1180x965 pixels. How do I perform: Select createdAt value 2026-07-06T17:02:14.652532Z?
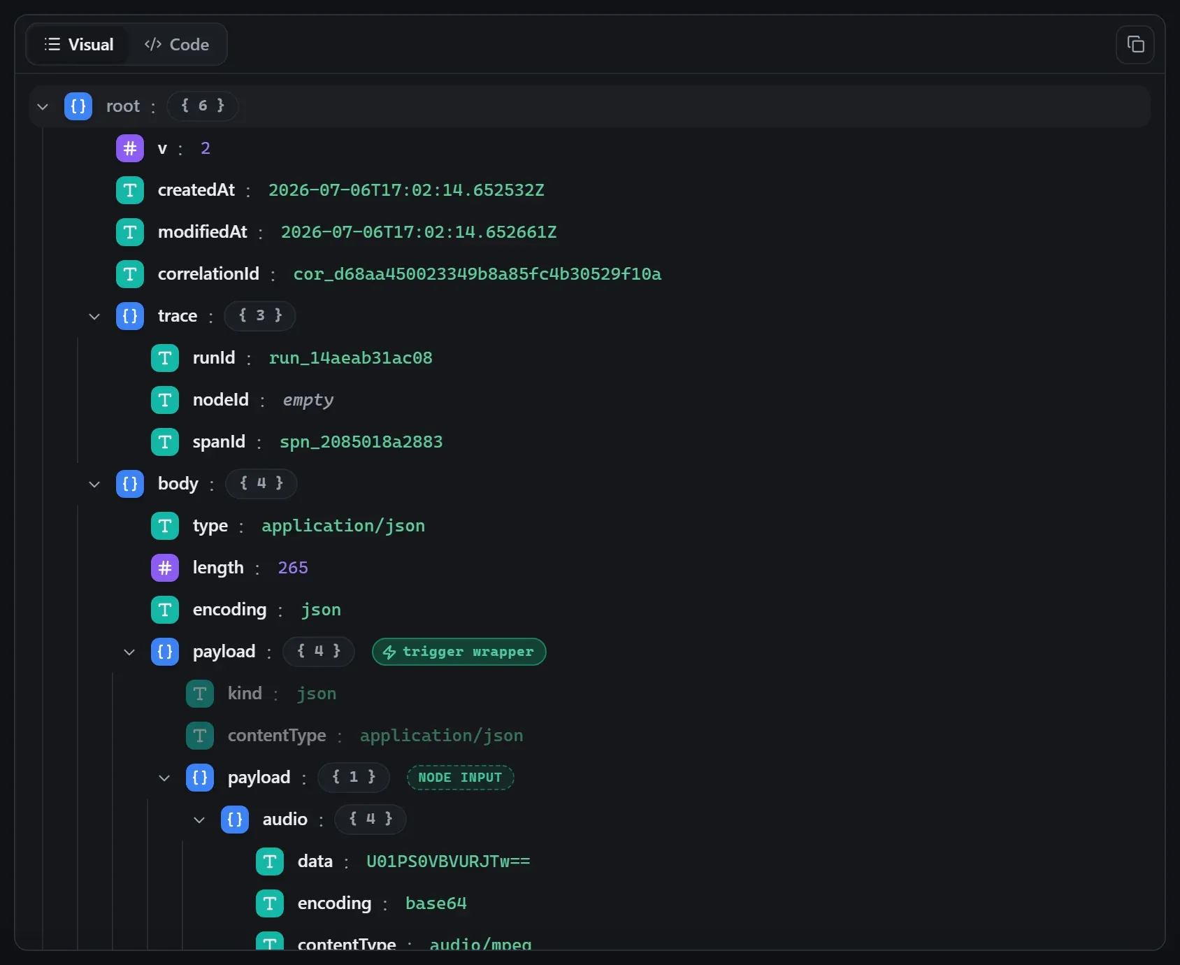pyautogui.click(x=406, y=190)
